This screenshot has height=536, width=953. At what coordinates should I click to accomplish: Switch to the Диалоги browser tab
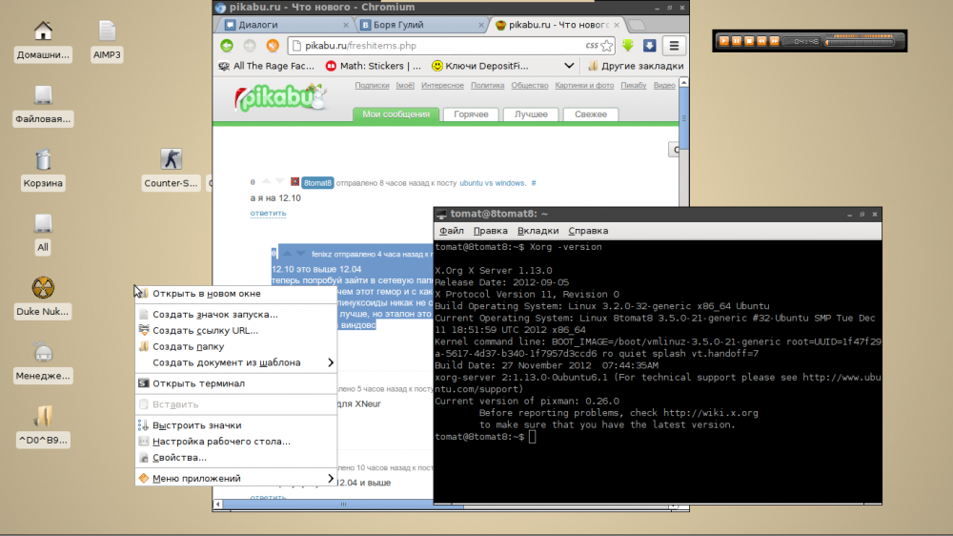click(x=283, y=25)
